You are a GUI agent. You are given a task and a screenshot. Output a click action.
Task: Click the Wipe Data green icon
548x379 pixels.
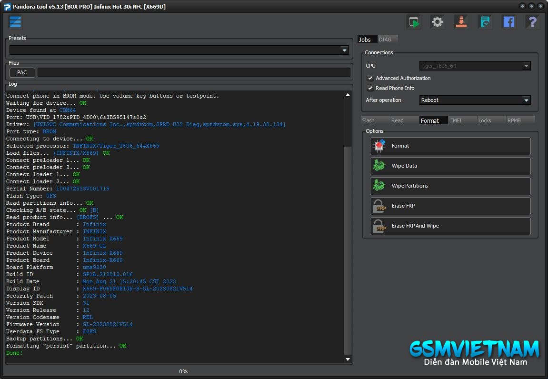(x=379, y=166)
